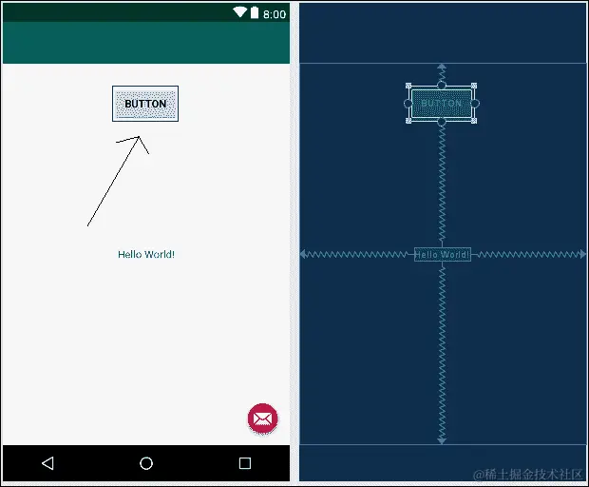Select the BUTTON widget in the design preview
The height and width of the screenshot is (487, 589).
tap(145, 104)
